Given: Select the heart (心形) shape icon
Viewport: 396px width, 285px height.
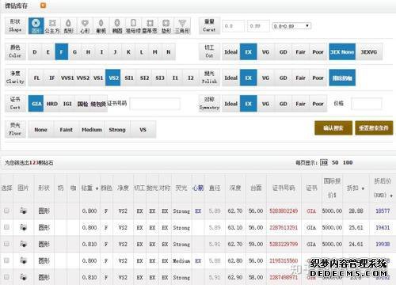Looking at the screenshot, I should point(85,25).
